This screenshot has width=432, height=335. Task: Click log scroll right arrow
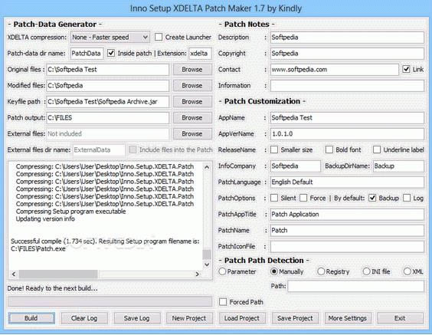click(x=198, y=274)
